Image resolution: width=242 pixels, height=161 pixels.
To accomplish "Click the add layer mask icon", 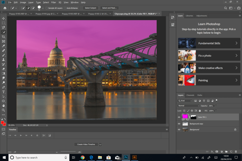I will click(216, 151).
